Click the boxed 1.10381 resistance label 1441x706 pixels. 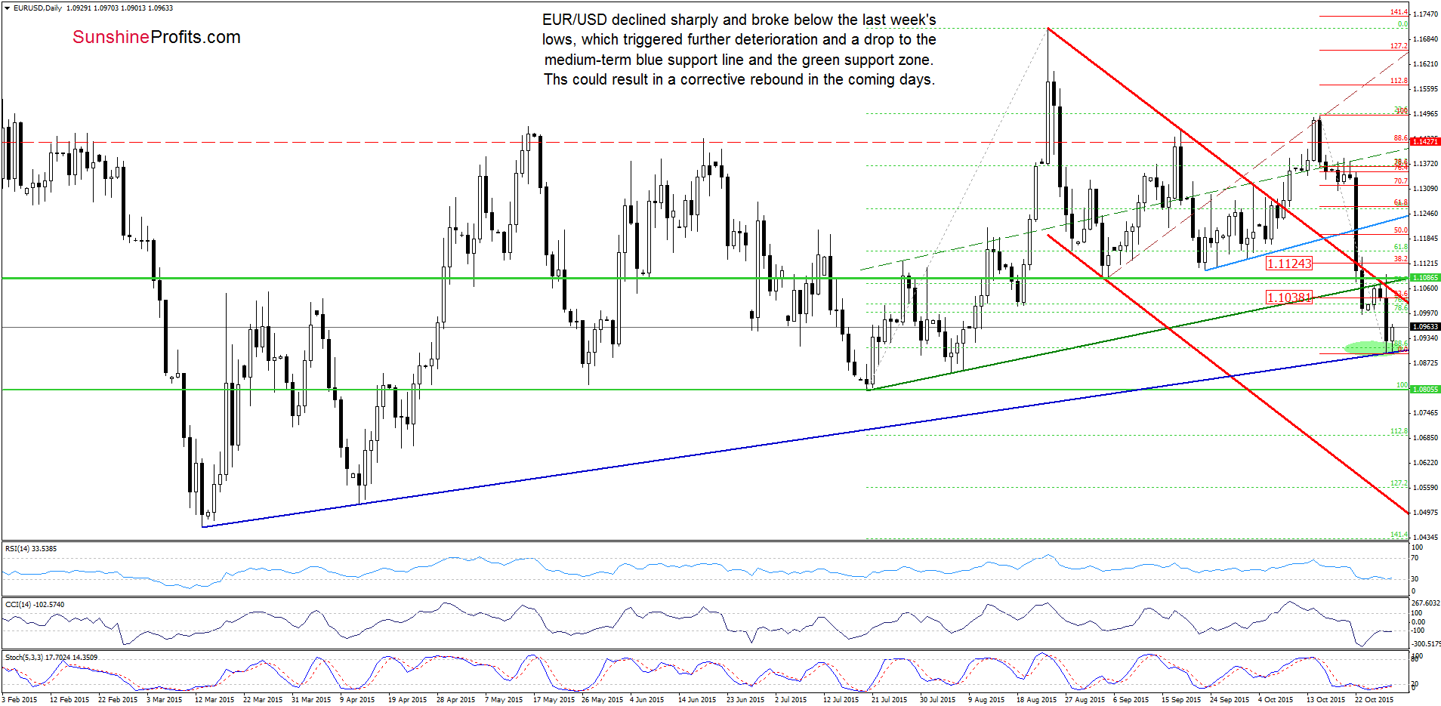tap(1289, 298)
